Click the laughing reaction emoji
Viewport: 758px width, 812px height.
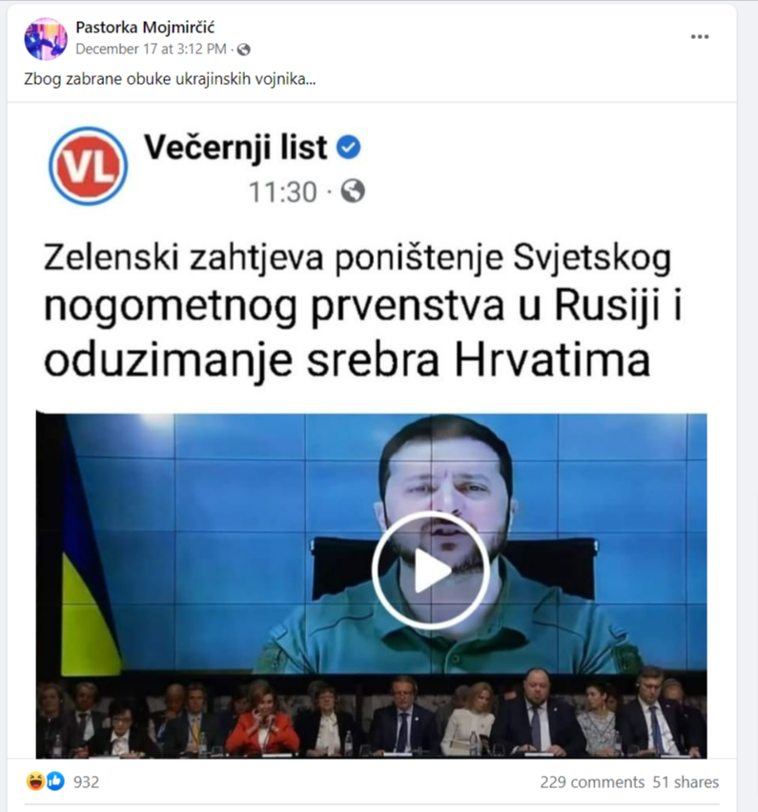tap(35, 781)
